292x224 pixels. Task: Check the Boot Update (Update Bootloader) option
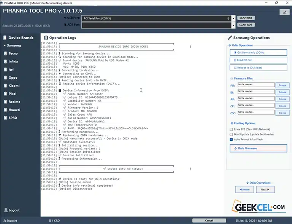tap(231, 134)
